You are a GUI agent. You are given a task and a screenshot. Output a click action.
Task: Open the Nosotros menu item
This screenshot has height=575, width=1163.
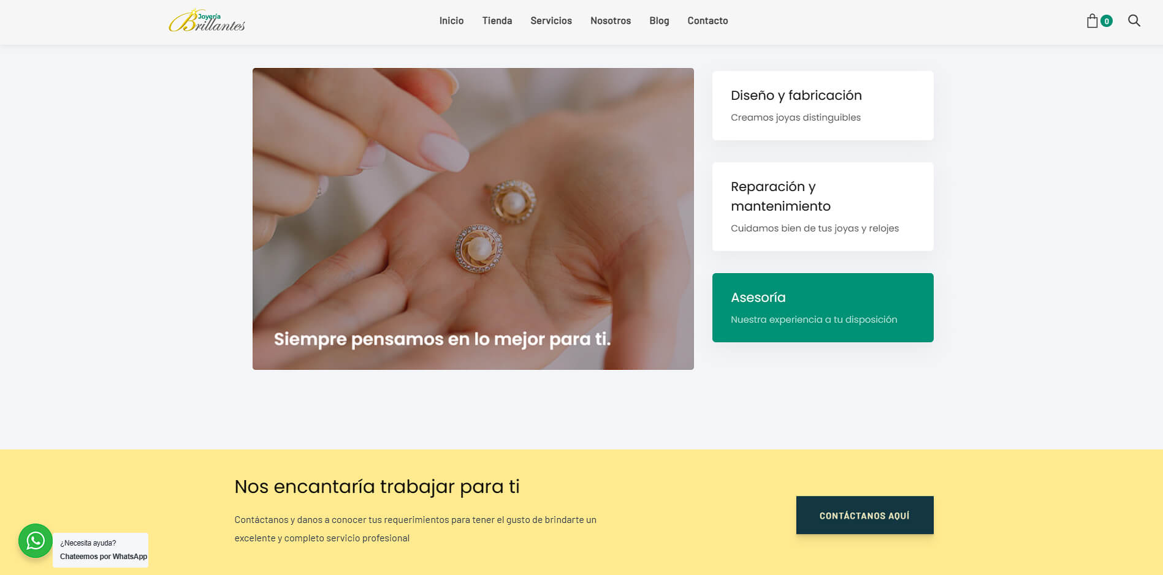[611, 21]
